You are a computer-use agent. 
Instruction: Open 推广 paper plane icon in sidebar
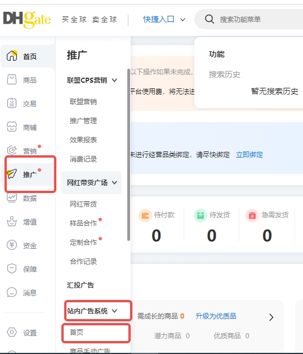point(12,174)
